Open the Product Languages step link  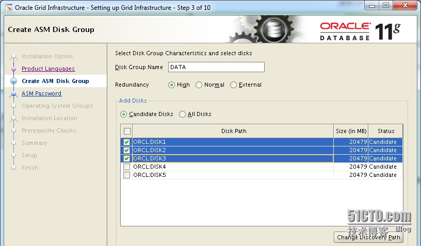pos(48,69)
